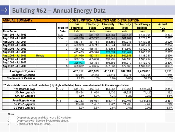Click standard deviation value '110,231'
The height and width of the screenshot is (132, 175).
[79, 75]
